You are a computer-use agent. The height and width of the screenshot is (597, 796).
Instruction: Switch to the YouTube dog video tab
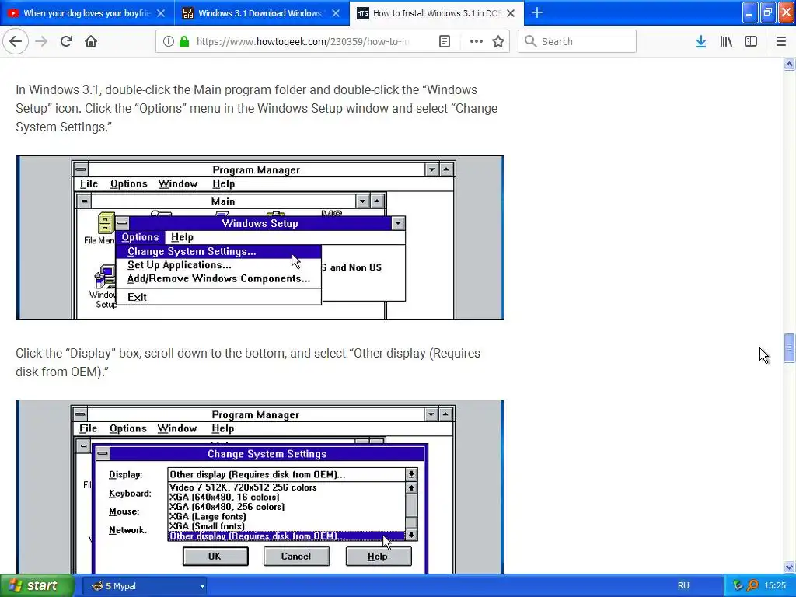click(x=87, y=13)
